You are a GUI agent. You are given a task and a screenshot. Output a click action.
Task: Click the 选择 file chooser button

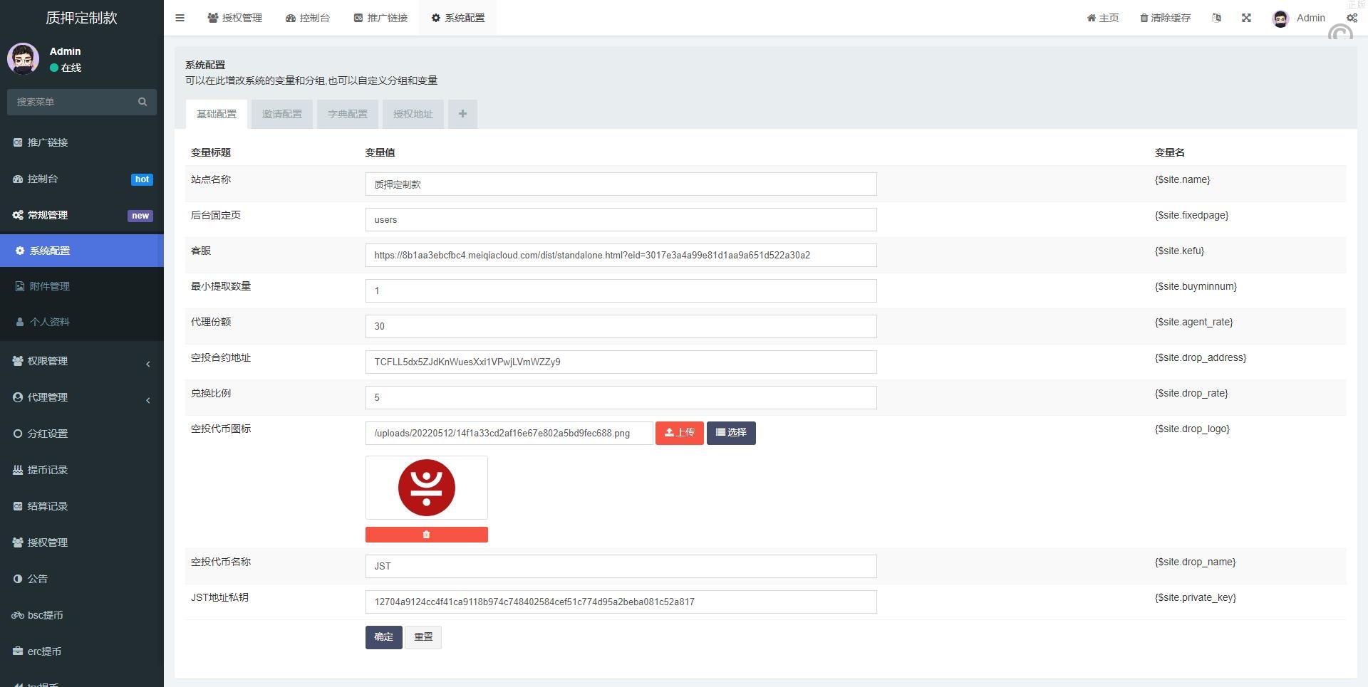(x=731, y=433)
